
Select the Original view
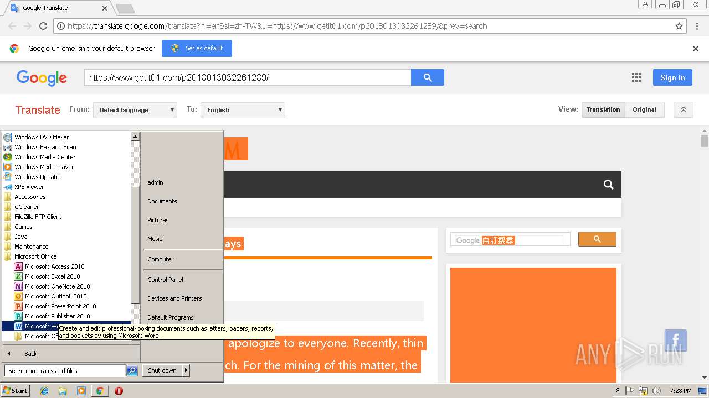point(644,109)
